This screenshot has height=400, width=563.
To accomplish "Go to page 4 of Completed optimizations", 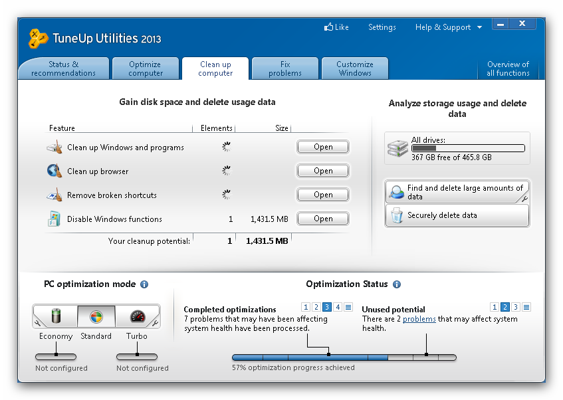I will 338,307.
